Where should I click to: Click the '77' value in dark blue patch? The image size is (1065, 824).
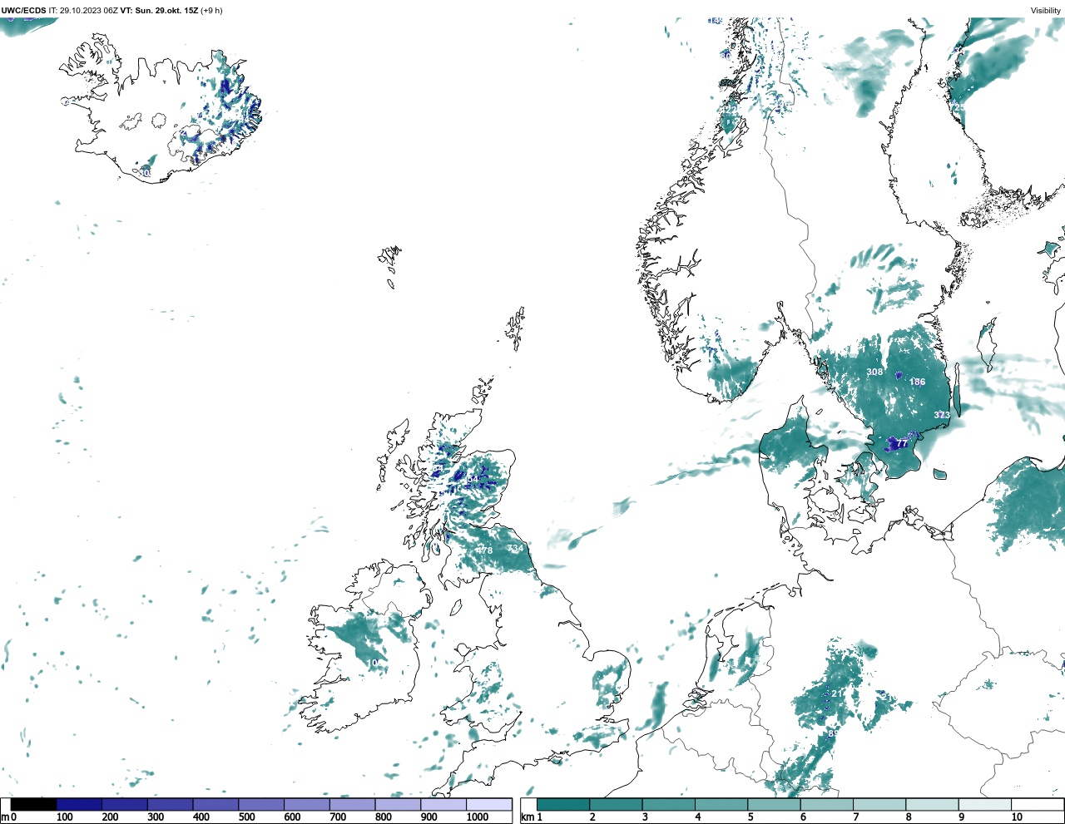[x=902, y=444]
